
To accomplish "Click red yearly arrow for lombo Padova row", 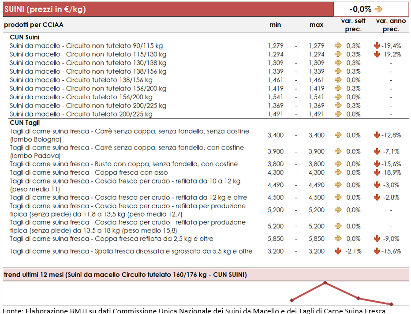I will pos(377,151).
